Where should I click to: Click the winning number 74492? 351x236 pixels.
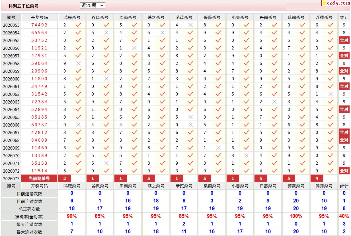click(x=39, y=25)
